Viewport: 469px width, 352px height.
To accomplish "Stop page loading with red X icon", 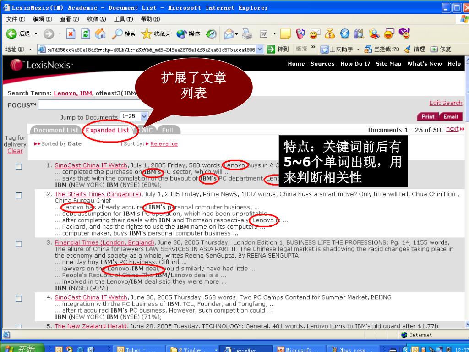I will click(71, 34).
